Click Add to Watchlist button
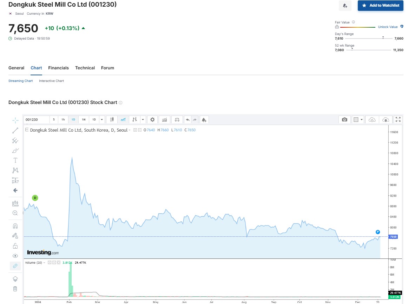This screenshot has width=408, height=304. (x=380, y=6)
